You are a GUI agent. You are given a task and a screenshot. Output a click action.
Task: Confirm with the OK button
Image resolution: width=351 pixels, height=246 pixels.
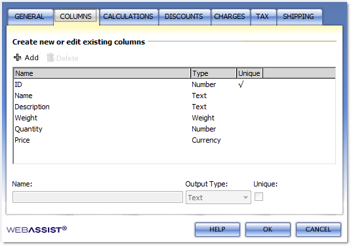pyautogui.click(x=268, y=230)
